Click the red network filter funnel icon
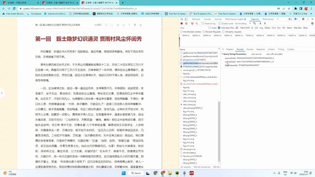315x177 pixels. tap(192, 24)
